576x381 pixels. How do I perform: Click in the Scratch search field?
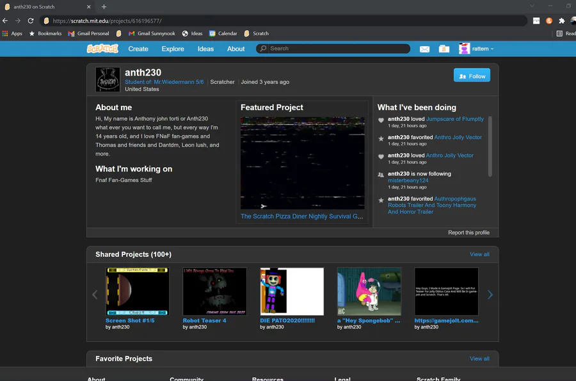point(338,49)
